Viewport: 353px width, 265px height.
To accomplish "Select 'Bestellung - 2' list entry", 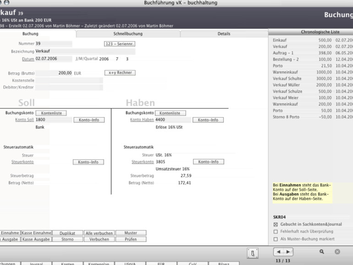I will click(313, 60).
